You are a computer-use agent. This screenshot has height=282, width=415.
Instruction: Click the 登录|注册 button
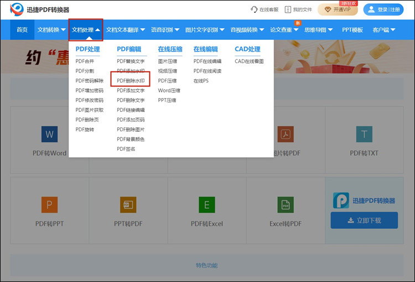(383, 9)
